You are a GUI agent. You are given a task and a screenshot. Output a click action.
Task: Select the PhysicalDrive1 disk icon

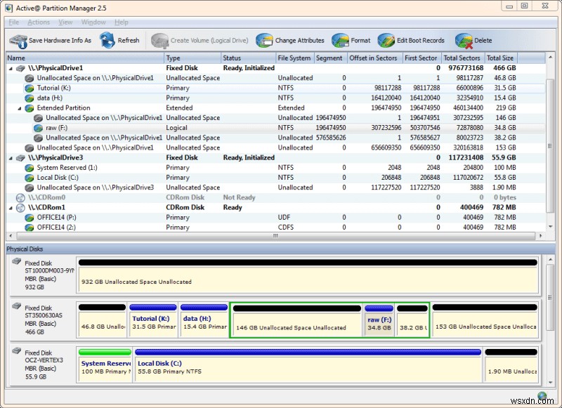(x=21, y=68)
